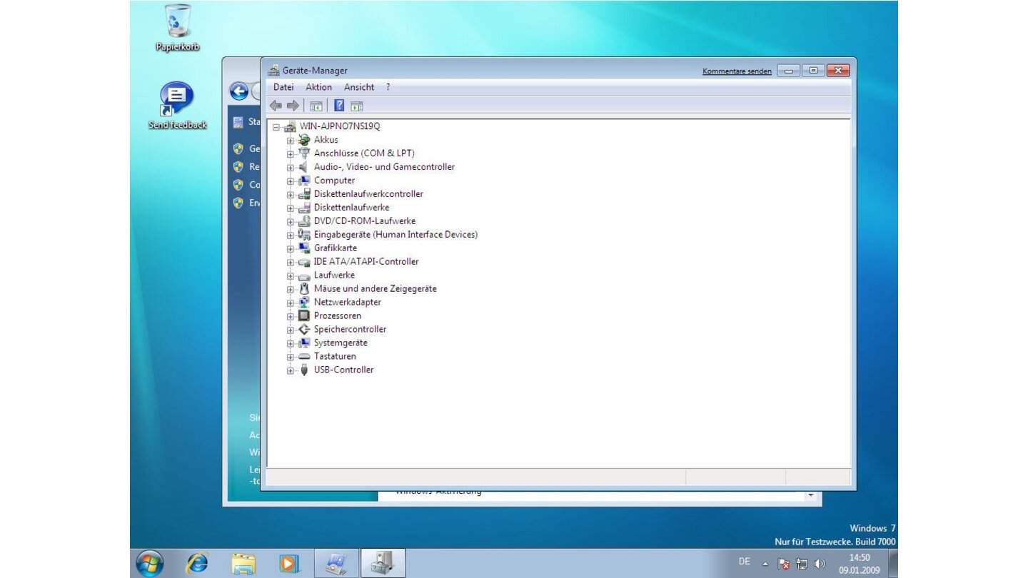Click the network tray icon

pyautogui.click(x=802, y=564)
